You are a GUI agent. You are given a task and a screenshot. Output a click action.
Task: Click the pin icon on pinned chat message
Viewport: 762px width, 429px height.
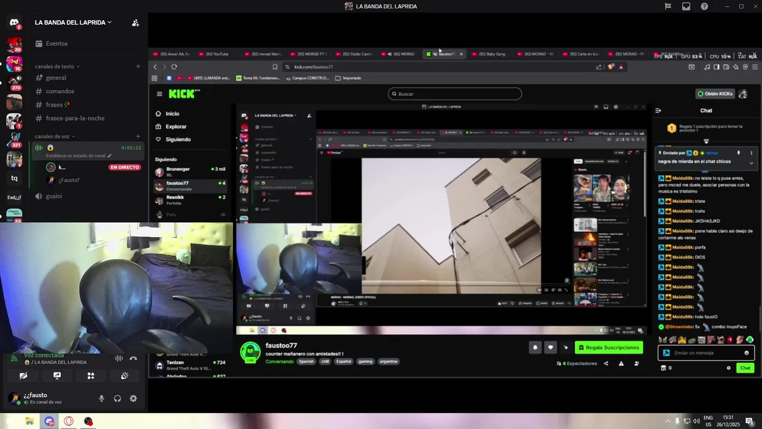pos(739,153)
